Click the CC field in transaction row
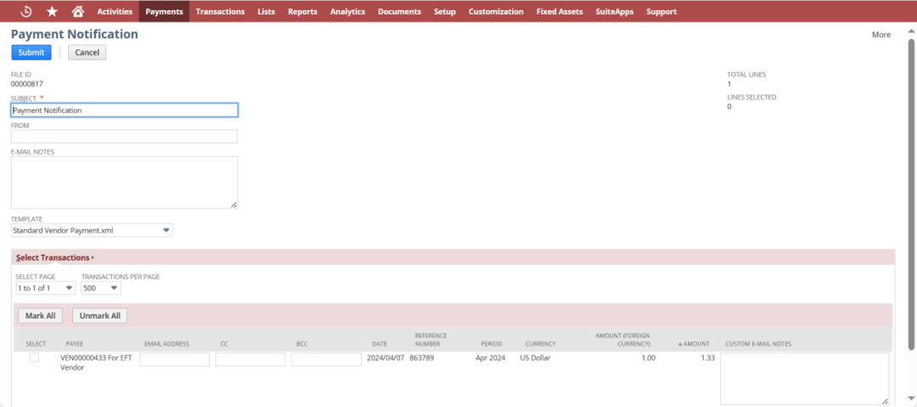 (250, 360)
